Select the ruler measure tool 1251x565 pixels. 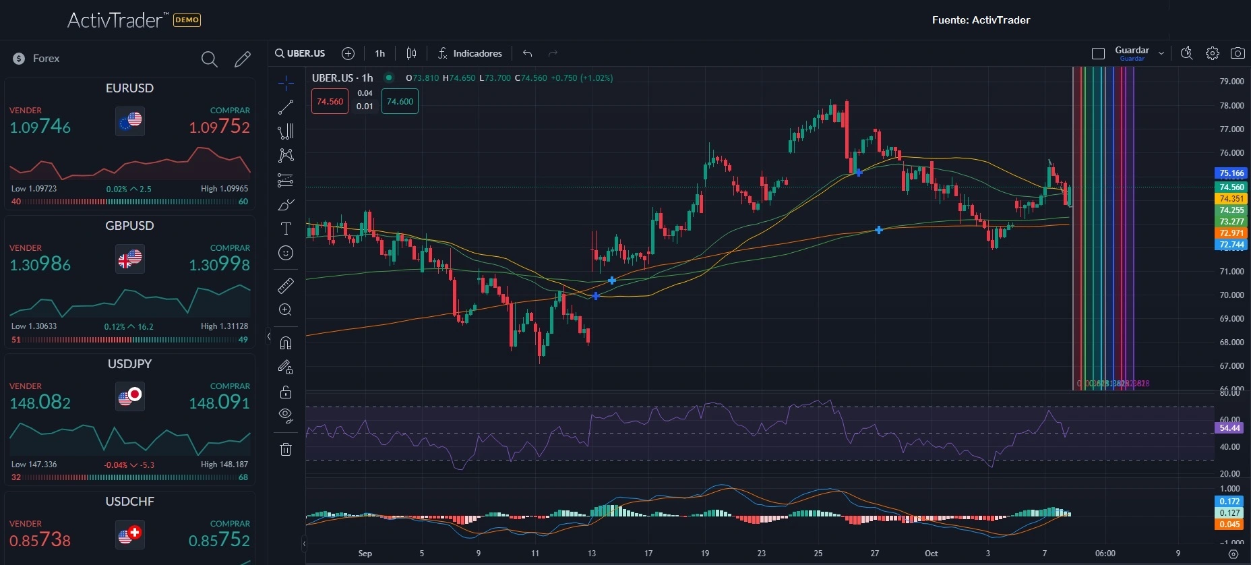pyautogui.click(x=286, y=286)
